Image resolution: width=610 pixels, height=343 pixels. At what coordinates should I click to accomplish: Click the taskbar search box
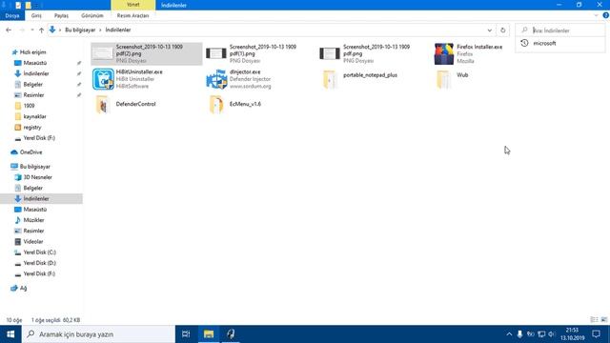(x=98, y=334)
